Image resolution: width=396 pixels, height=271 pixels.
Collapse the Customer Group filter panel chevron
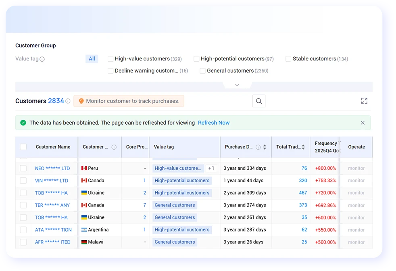[x=237, y=85]
